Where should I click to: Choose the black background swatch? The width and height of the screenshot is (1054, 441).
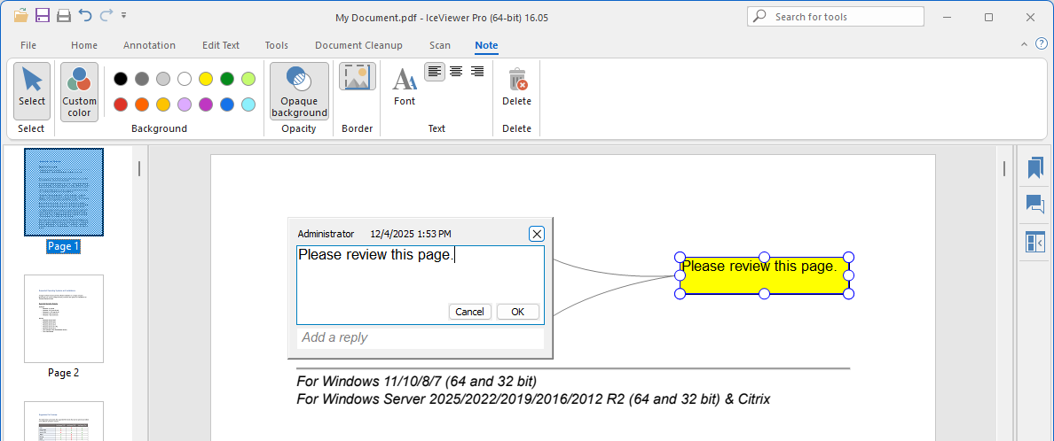tap(121, 79)
